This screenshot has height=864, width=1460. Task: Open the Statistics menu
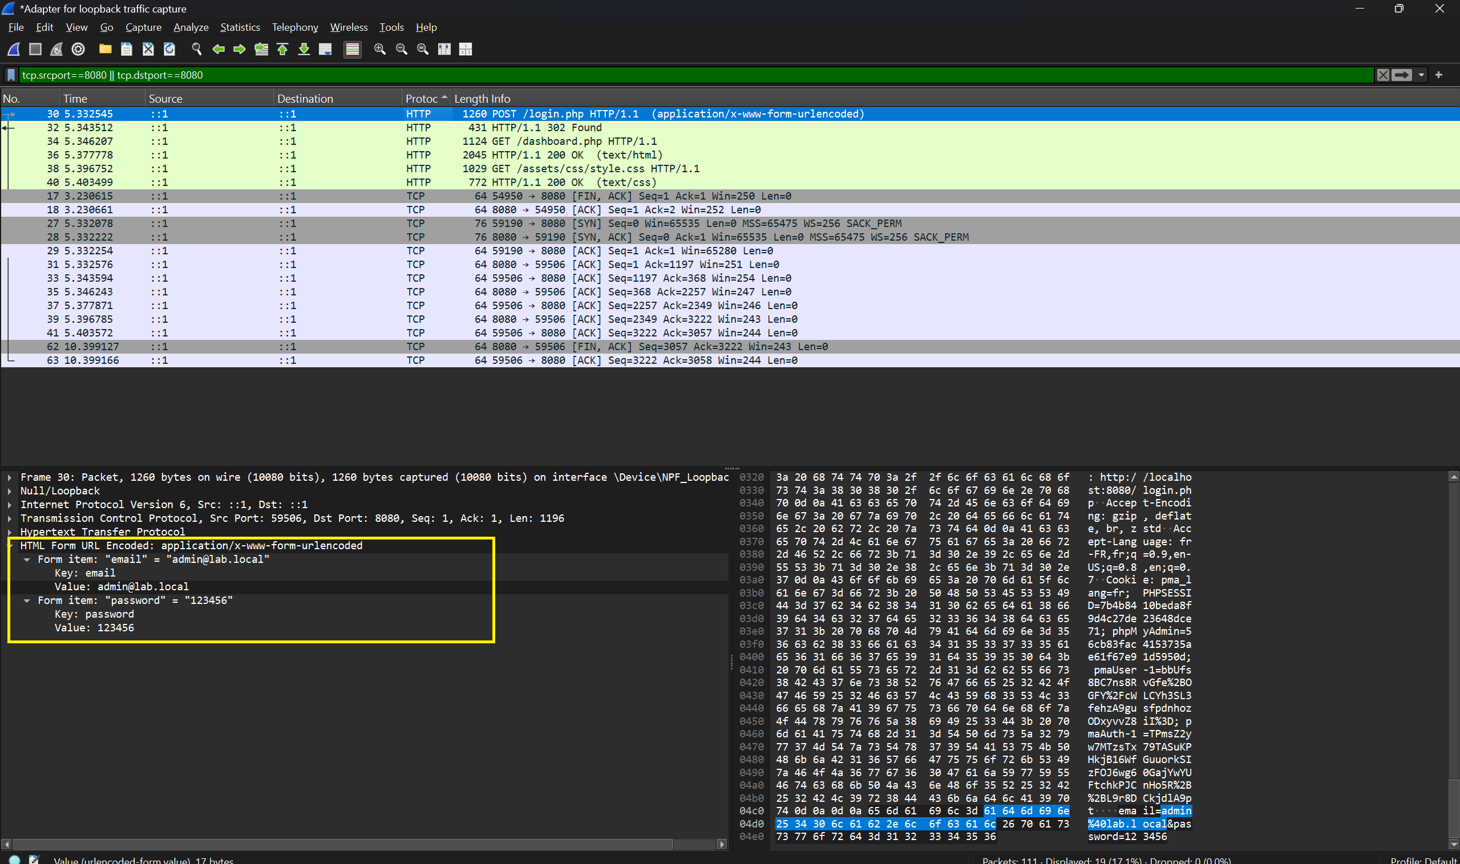click(240, 27)
